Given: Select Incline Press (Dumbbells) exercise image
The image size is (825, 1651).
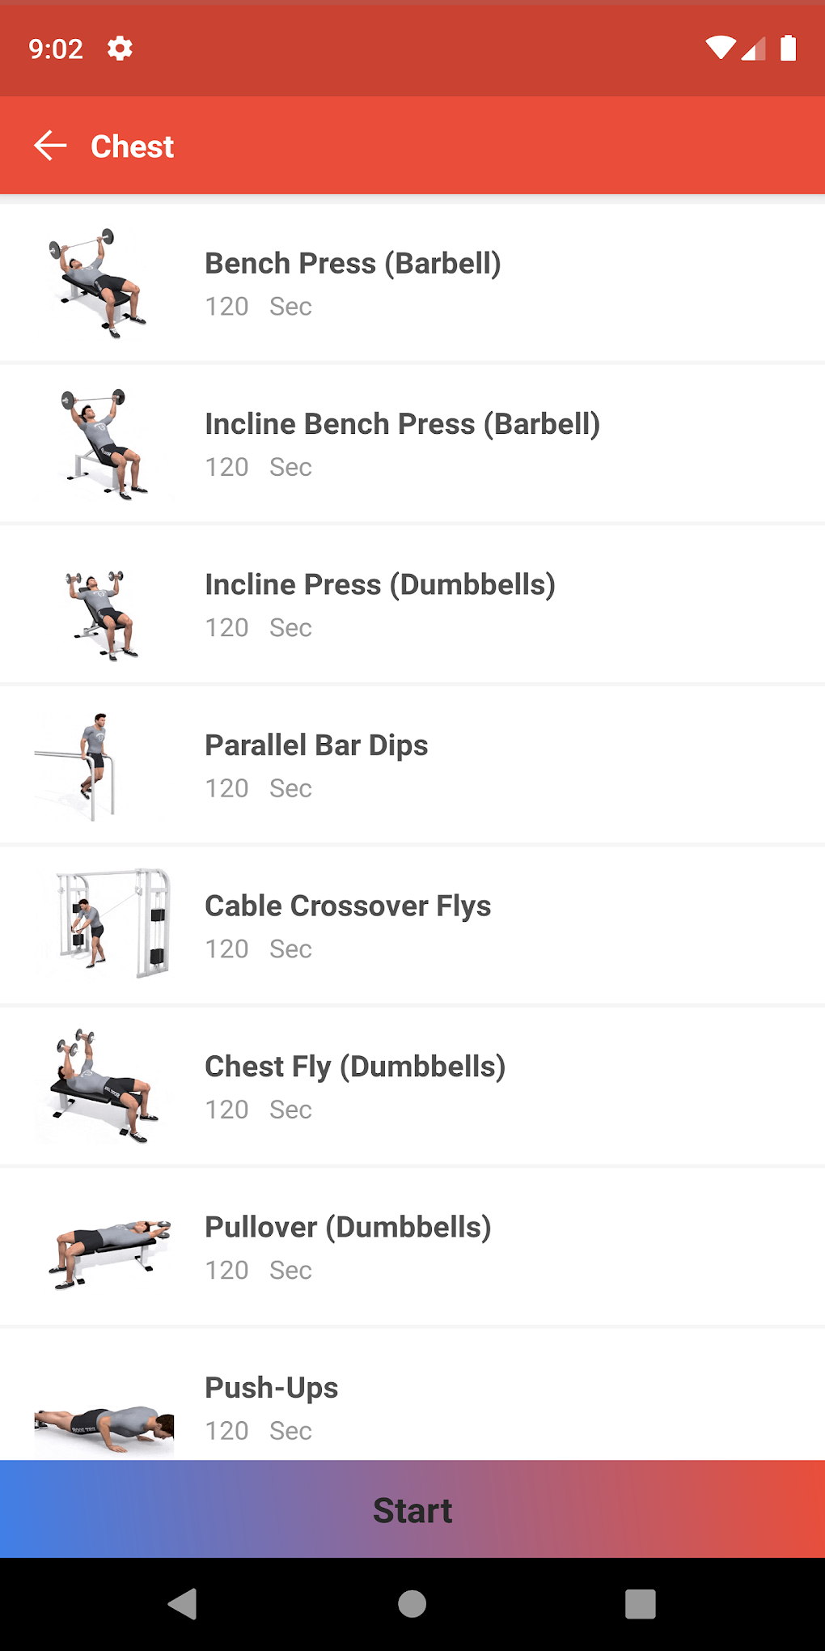Looking at the screenshot, I should (x=102, y=615).
